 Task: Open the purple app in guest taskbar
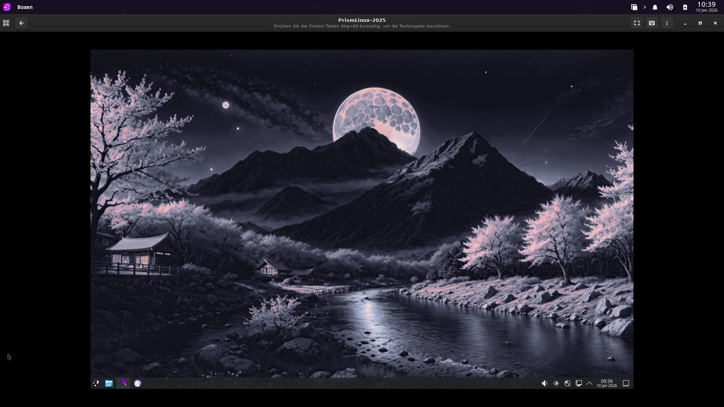(x=123, y=383)
